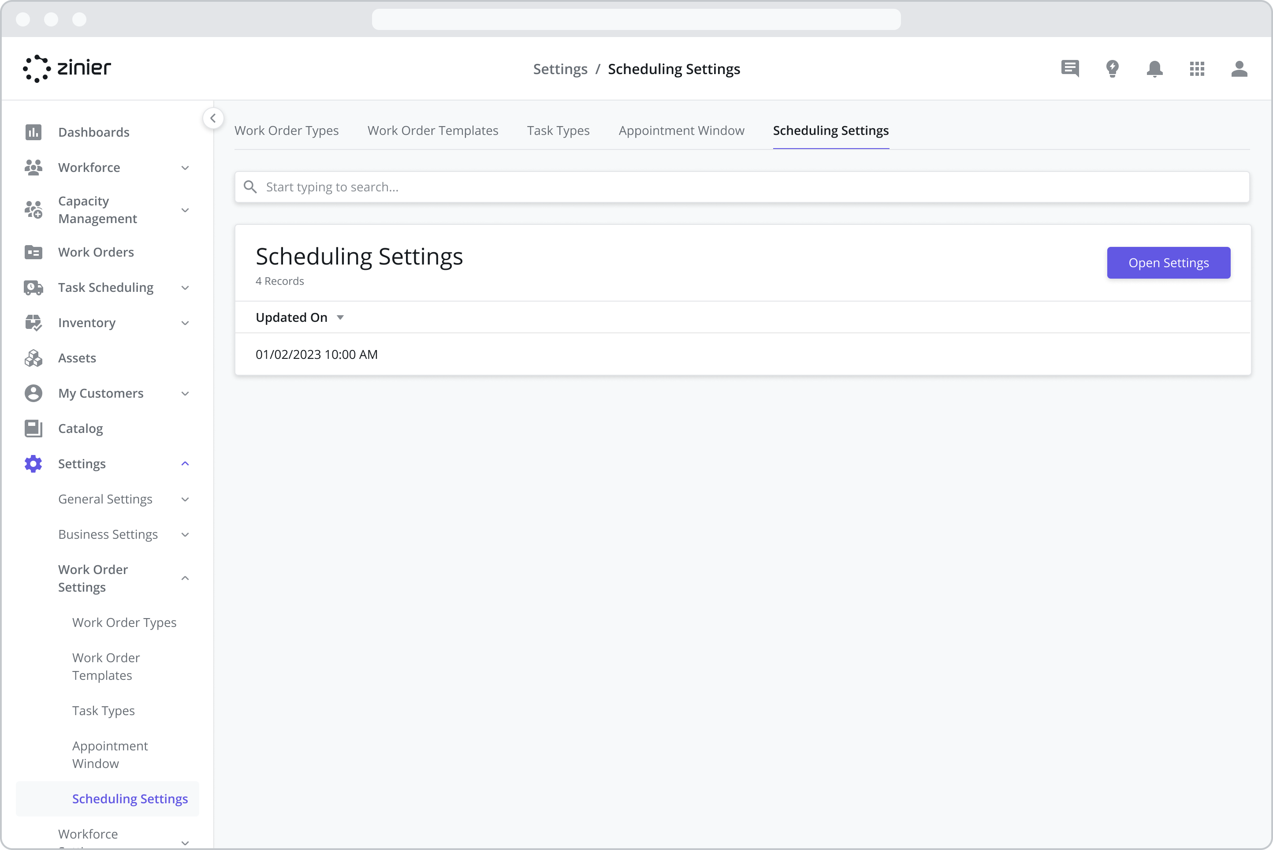The height and width of the screenshot is (850, 1273).
Task: Open the notifications bell
Action: pos(1154,68)
